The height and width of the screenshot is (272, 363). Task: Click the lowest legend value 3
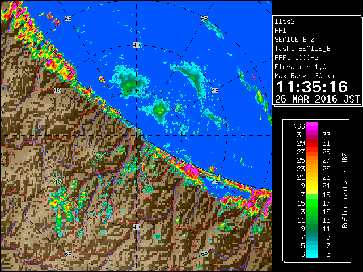pos(303,254)
